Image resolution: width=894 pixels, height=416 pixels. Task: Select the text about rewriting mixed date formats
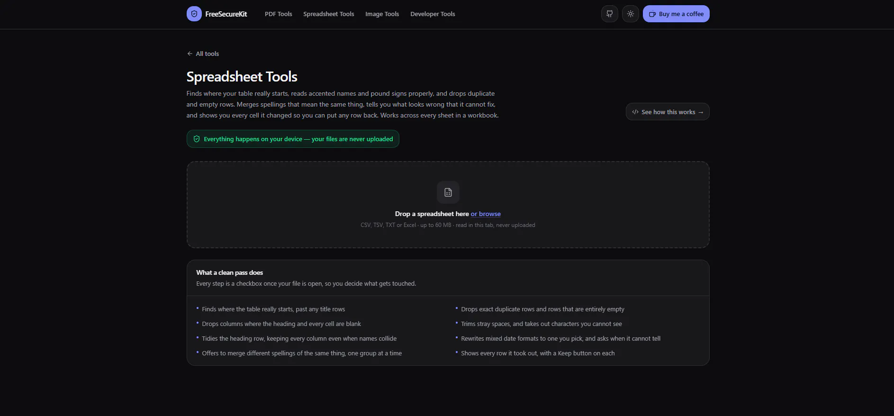click(560, 338)
